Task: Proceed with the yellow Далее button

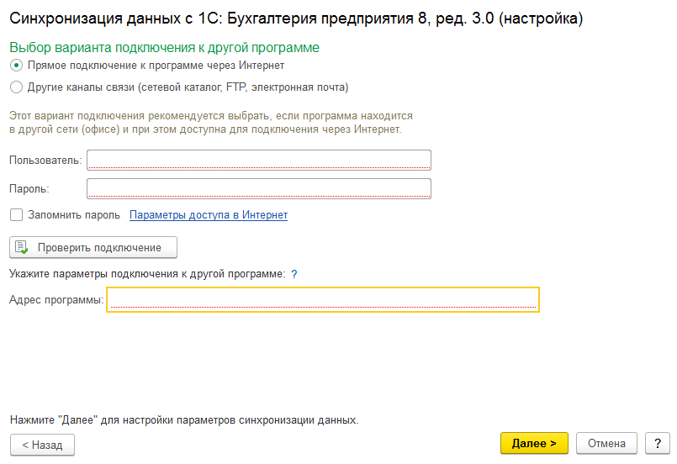Action: [x=534, y=443]
